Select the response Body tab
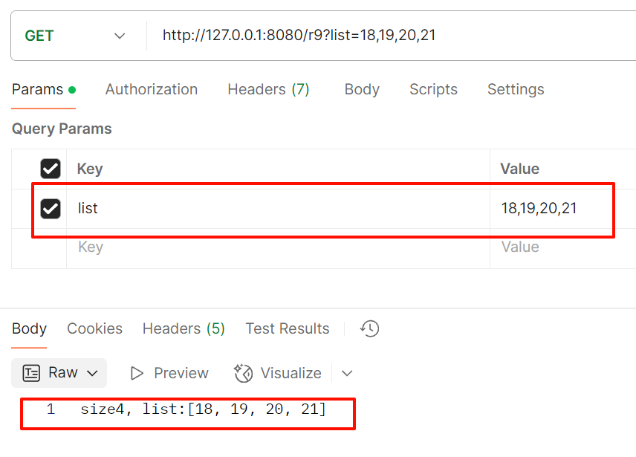Image resolution: width=636 pixels, height=457 pixels. pos(29,328)
